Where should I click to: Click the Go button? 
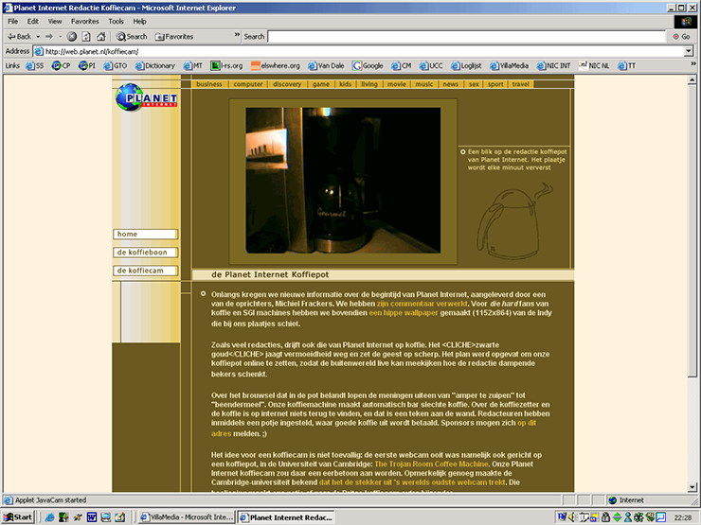[681, 36]
